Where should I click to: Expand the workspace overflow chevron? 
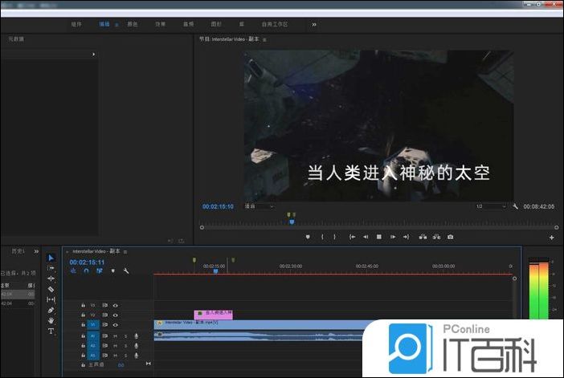313,24
